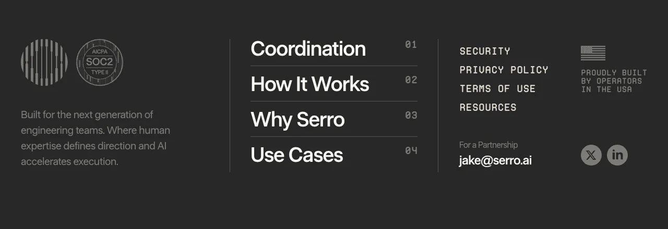Click the AICPA SOC2 Type II badge
668x229 pixels.
pos(100,62)
